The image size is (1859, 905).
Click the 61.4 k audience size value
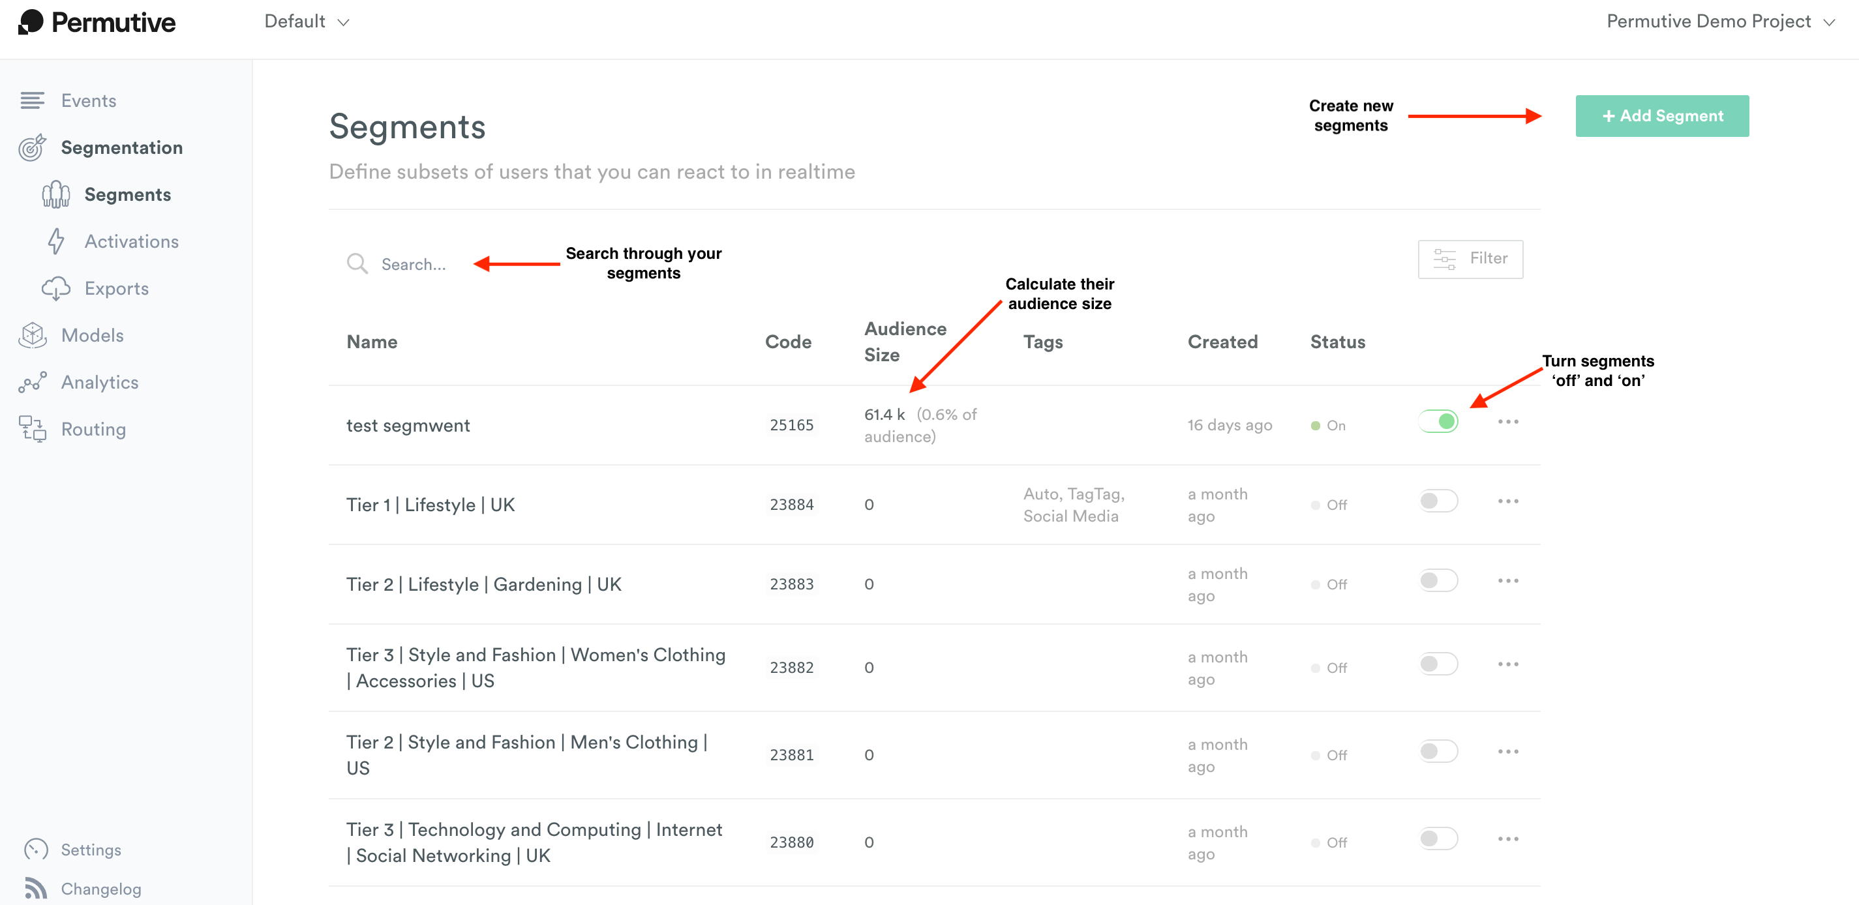click(x=884, y=415)
